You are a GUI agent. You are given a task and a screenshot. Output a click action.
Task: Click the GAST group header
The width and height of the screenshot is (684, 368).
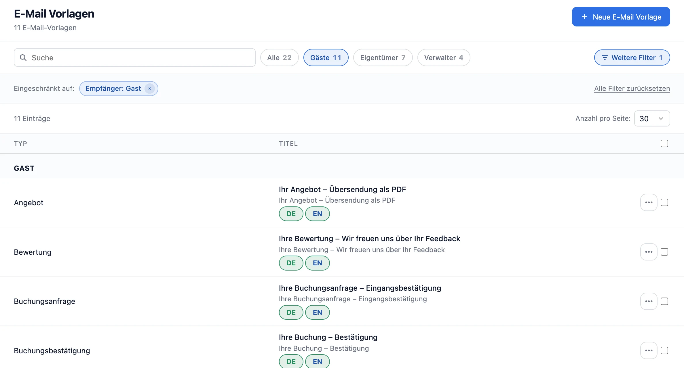[24, 168]
